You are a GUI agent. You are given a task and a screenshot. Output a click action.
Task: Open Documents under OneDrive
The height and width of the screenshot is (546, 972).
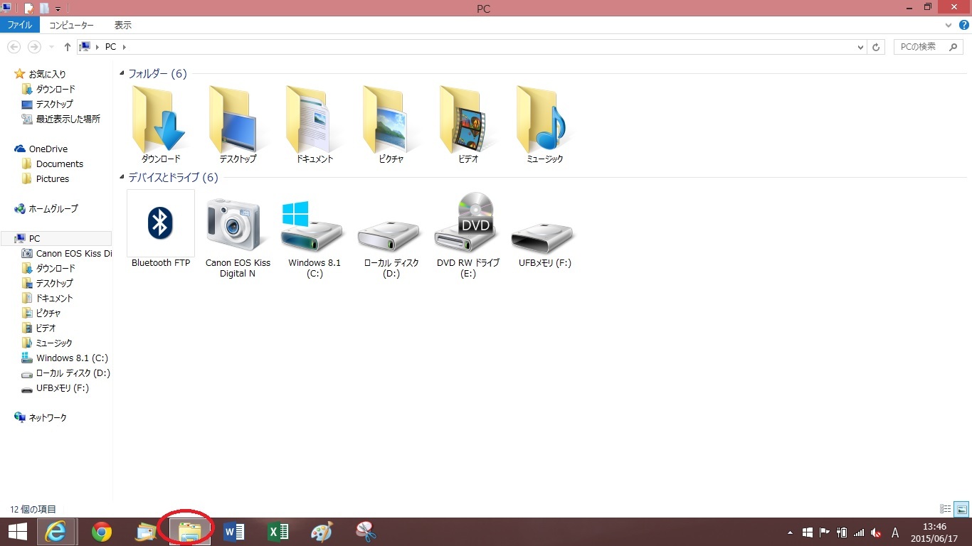[60, 164]
